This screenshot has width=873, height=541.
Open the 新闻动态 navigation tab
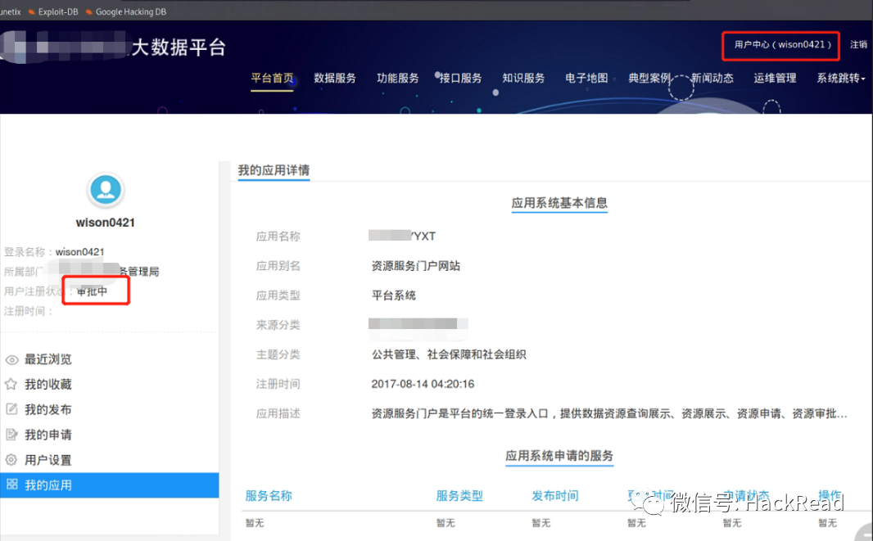point(712,78)
